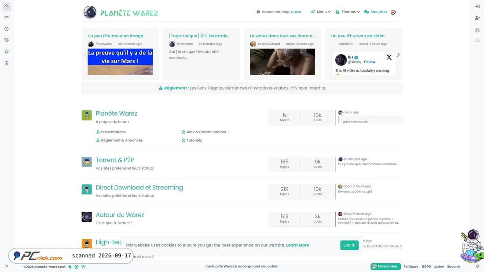Open Denuvo lawsuit latest post preview
The width and height of the screenshot is (484, 272).
point(369,221)
